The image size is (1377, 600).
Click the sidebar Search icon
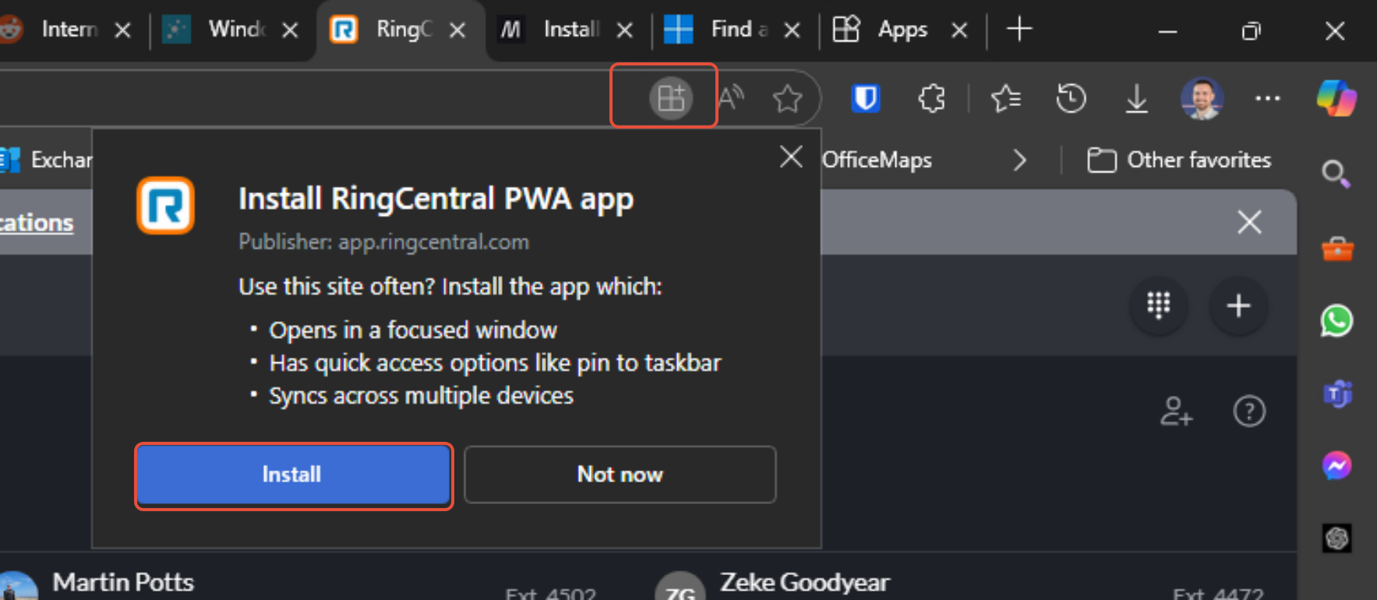pos(1336,174)
